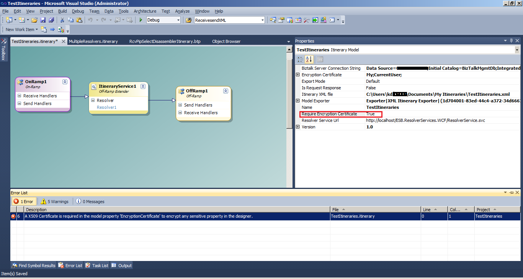Auto-hide the Error List with pin icon

tap(512, 193)
